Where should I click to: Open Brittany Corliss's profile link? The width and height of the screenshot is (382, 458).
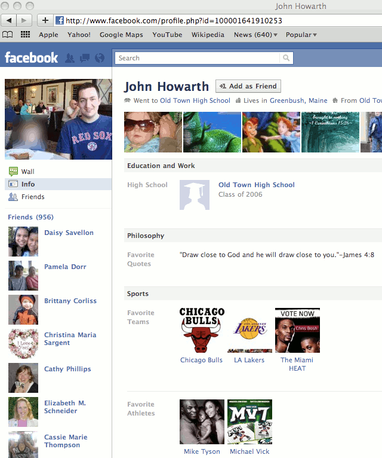(x=70, y=301)
